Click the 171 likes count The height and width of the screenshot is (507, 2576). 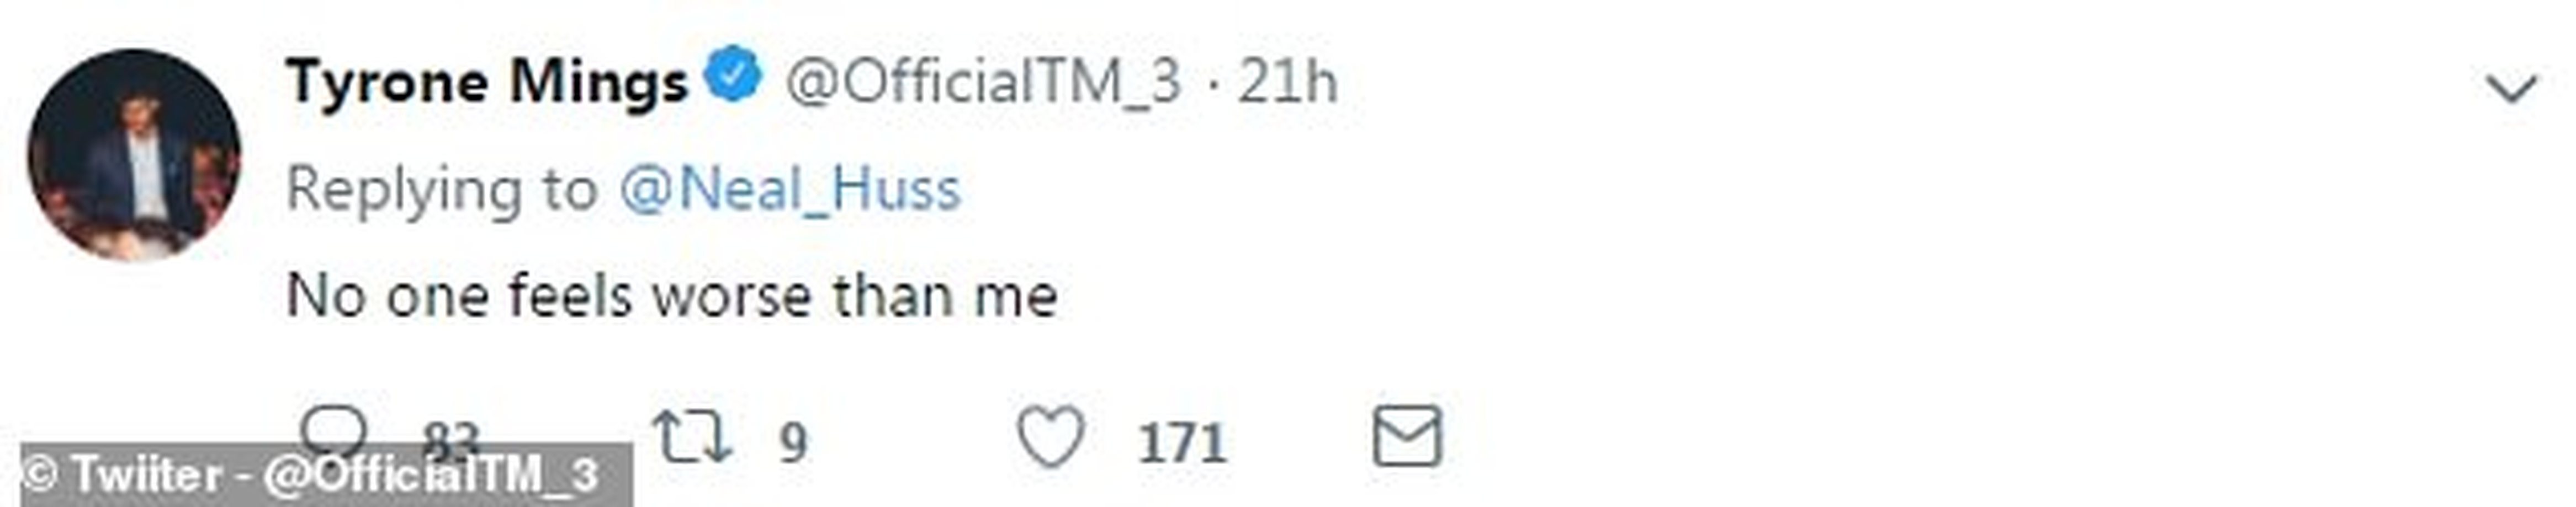pyautogui.click(x=1182, y=442)
